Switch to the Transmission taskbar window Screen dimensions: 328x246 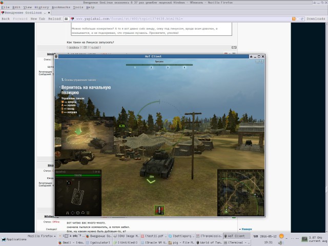coord(209,236)
